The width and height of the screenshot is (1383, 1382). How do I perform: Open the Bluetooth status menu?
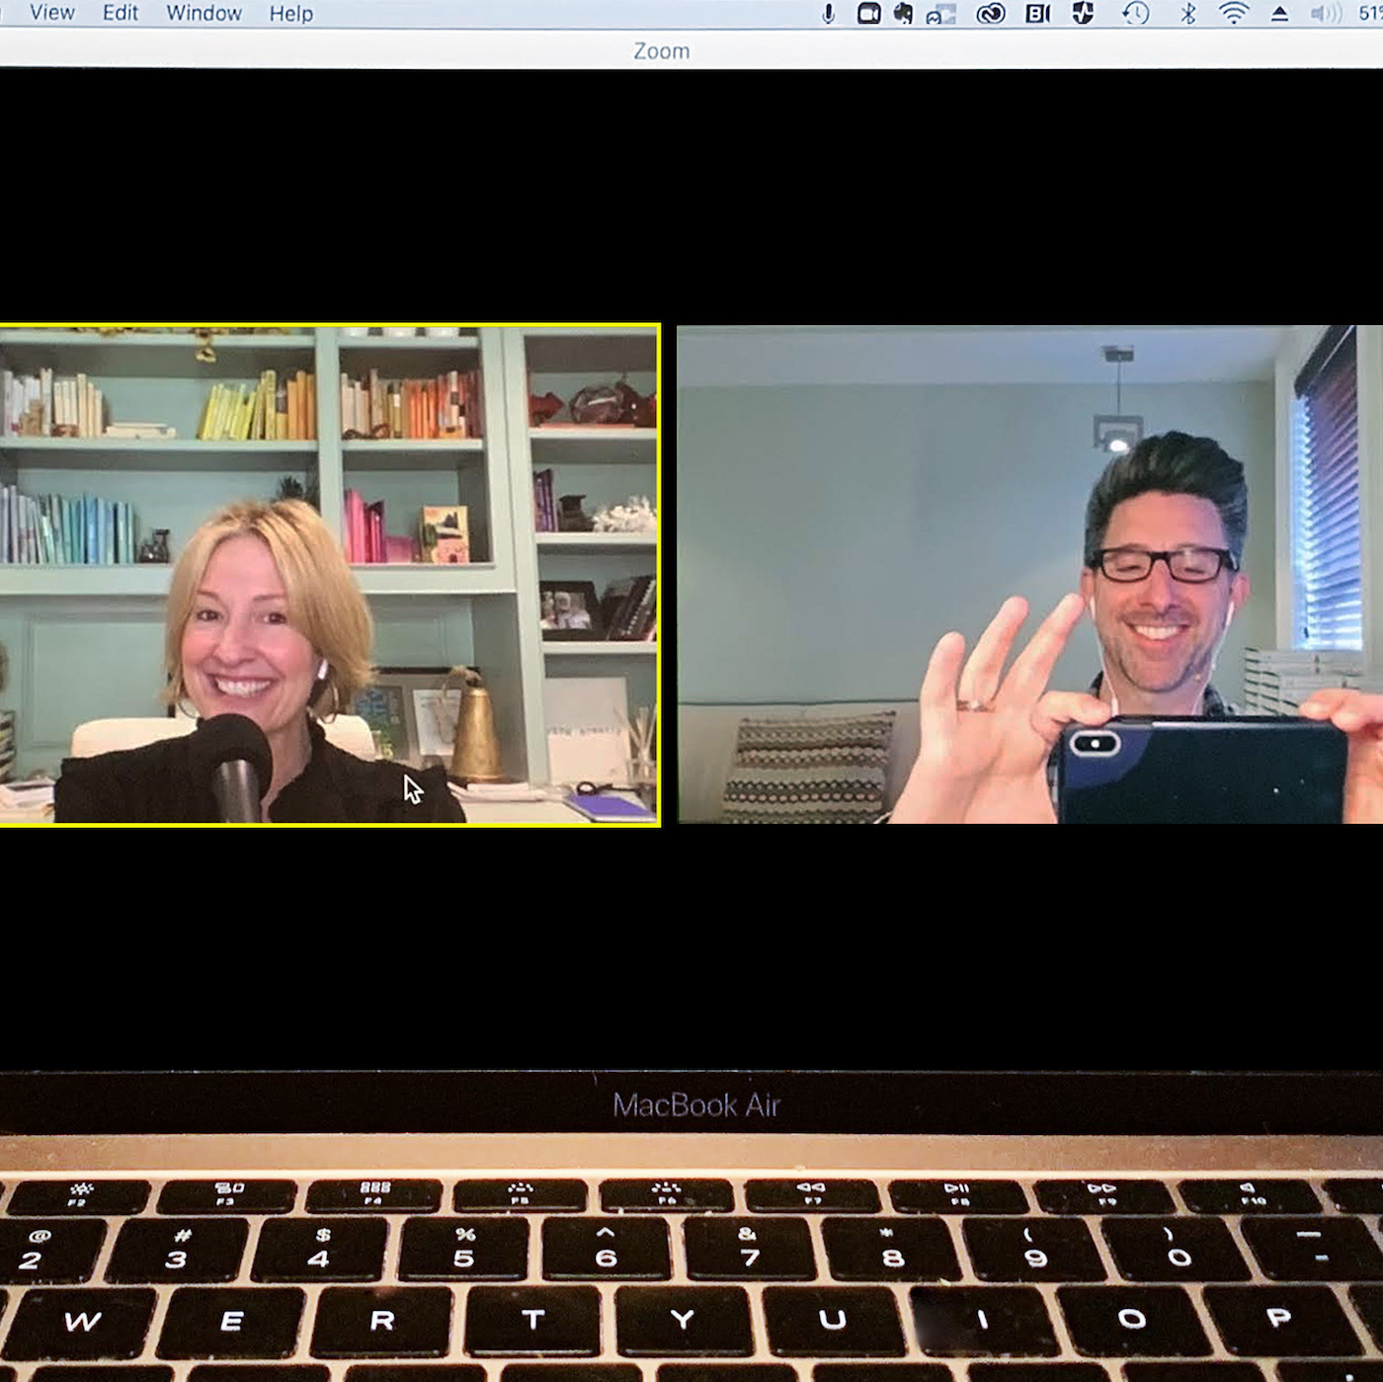pyautogui.click(x=1188, y=13)
